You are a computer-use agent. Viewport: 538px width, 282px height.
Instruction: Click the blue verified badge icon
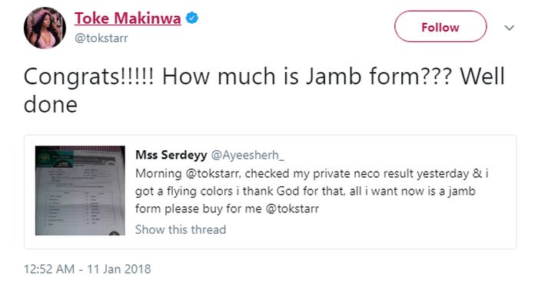coord(192,18)
